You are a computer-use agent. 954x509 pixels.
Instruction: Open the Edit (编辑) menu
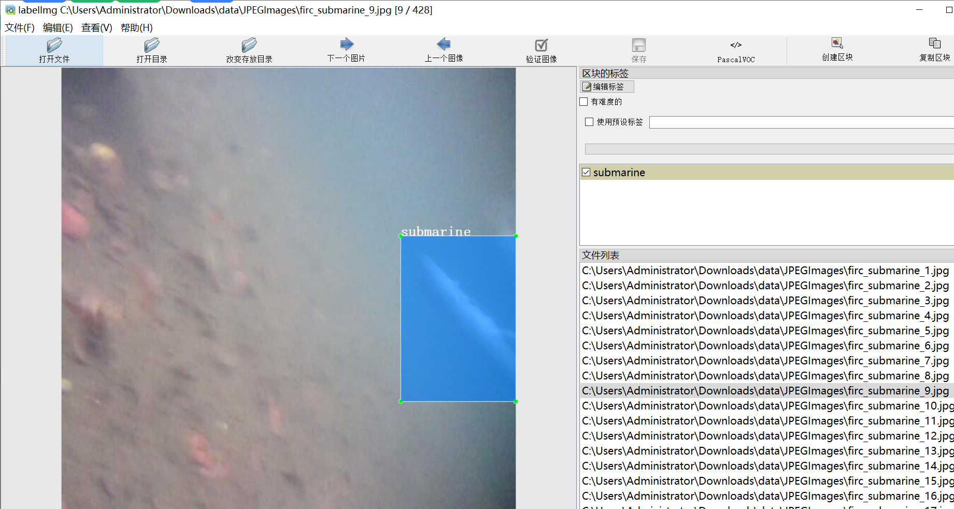tap(58, 28)
